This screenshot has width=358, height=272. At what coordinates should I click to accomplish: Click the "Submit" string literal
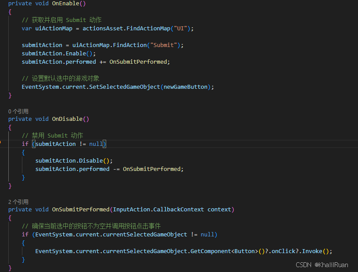point(164,45)
